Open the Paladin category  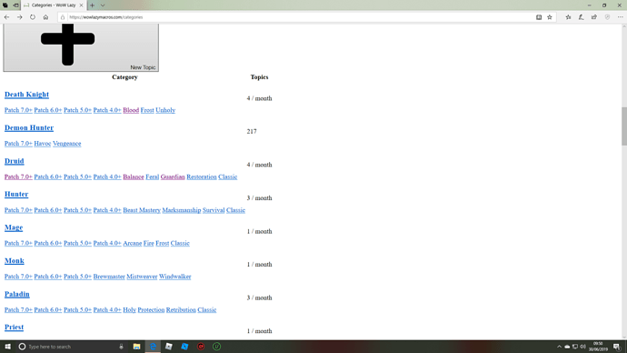tap(16, 294)
